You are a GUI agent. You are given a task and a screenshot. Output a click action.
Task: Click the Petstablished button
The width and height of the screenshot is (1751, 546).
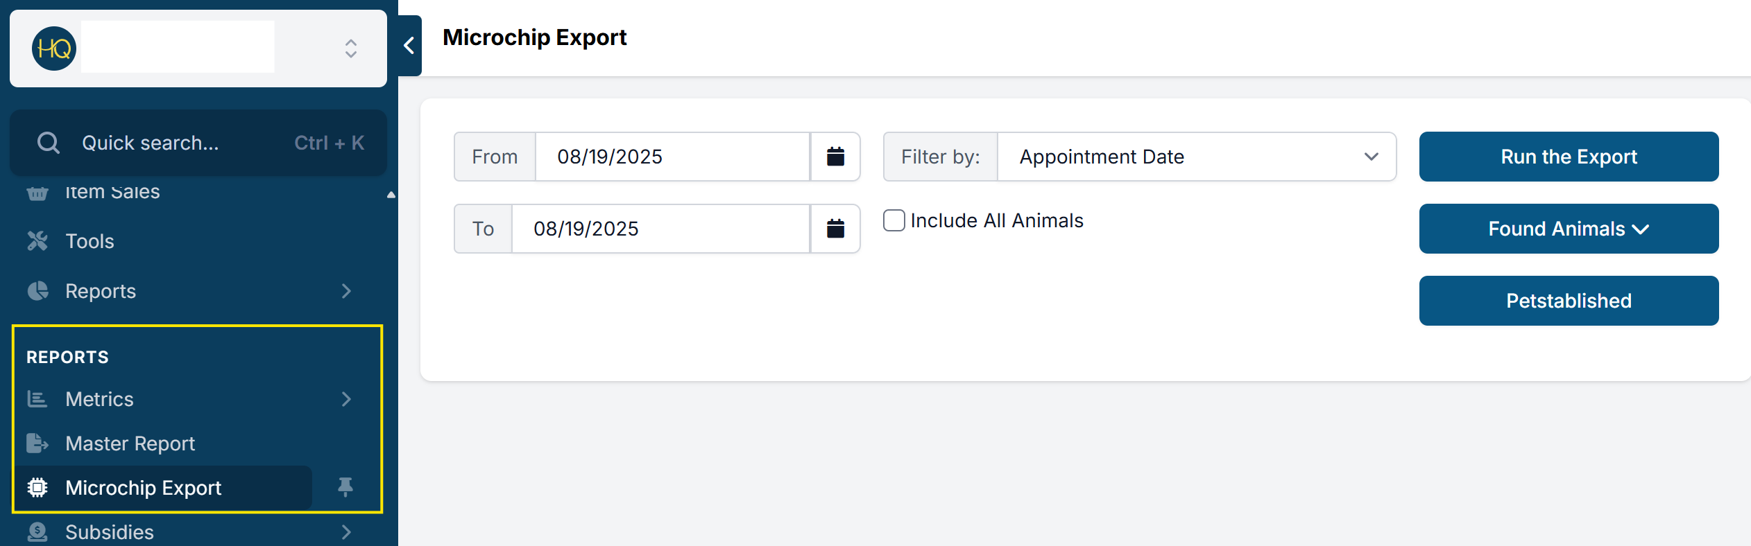(1569, 301)
